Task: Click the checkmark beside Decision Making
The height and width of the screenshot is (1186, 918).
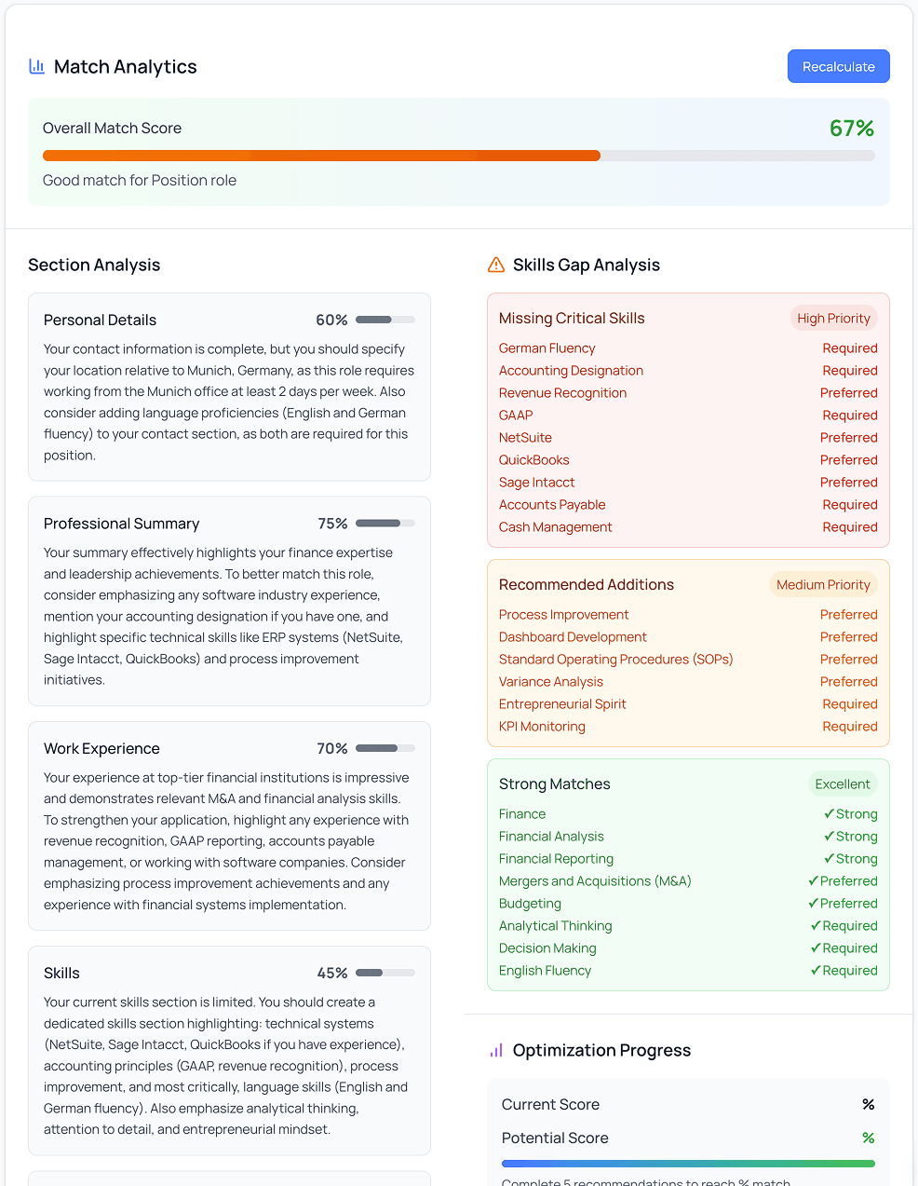Action: (x=817, y=947)
